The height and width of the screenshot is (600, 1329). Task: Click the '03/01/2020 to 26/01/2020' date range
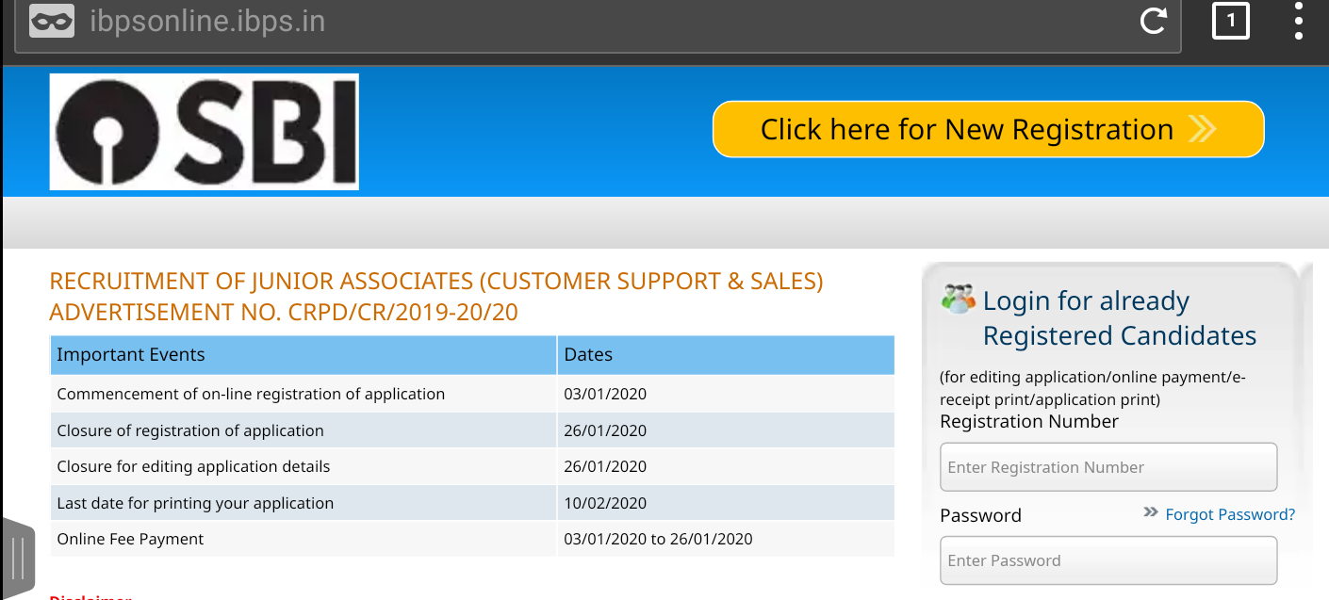[658, 539]
